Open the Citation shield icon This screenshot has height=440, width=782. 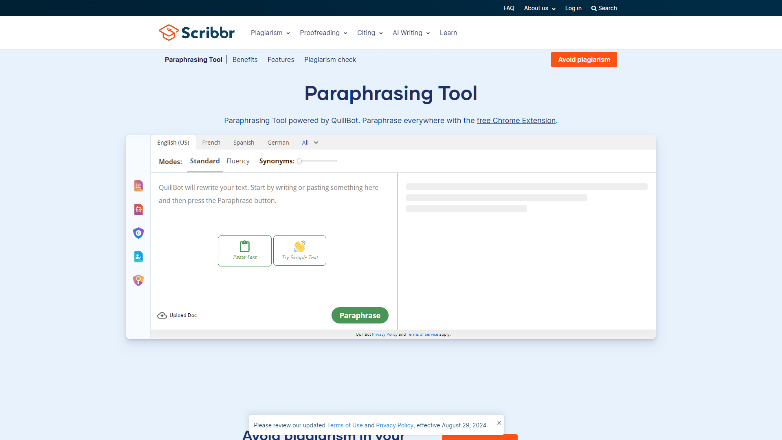point(138,233)
